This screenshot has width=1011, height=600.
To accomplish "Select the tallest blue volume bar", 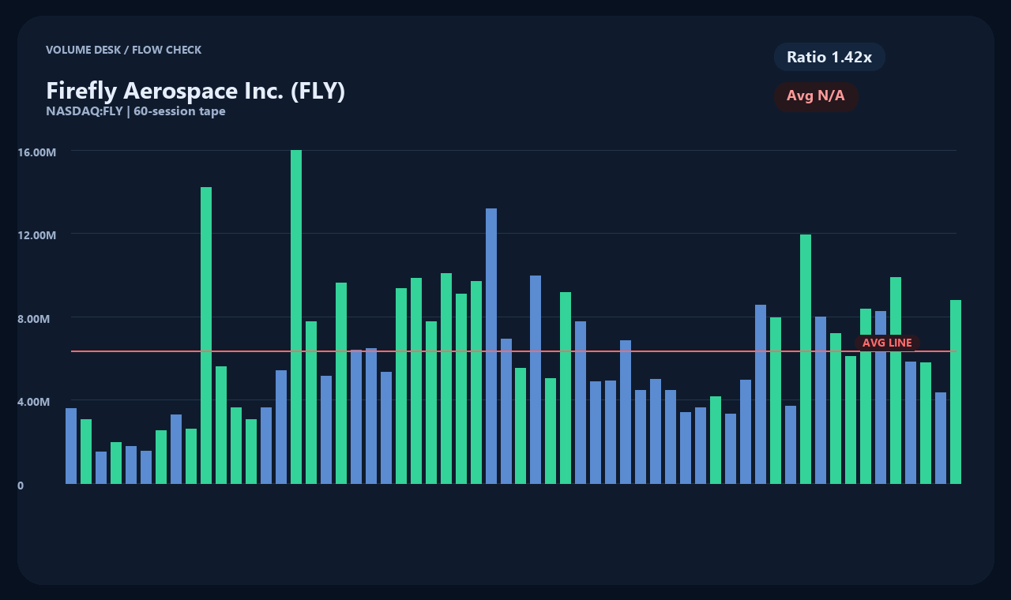I will pyautogui.click(x=491, y=346).
